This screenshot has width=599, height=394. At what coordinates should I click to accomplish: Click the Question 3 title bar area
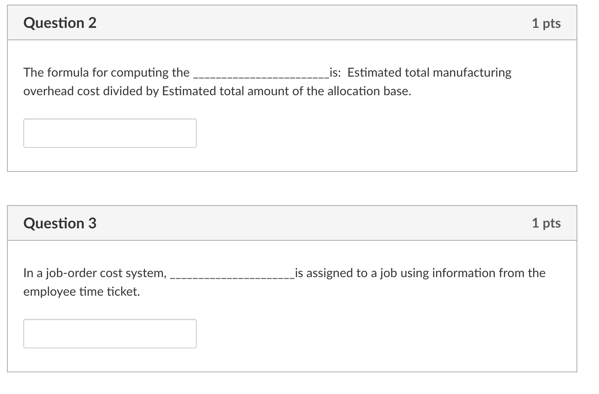(291, 223)
